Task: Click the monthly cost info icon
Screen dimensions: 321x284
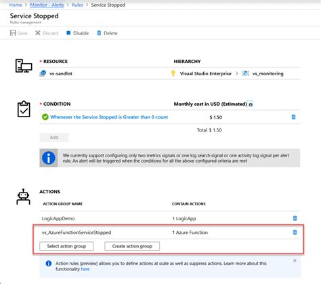Action: (x=251, y=104)
